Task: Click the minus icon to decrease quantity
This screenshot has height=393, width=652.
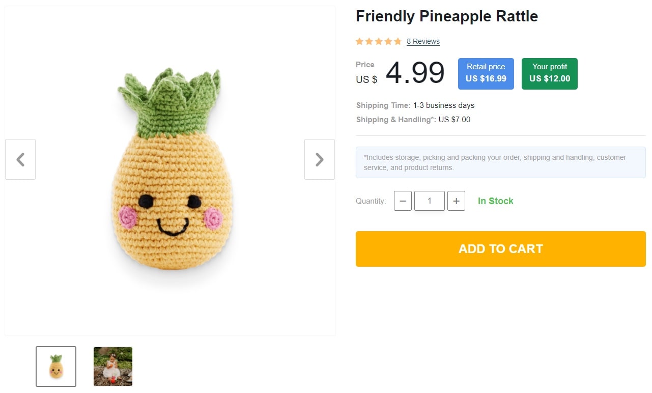Action: pyautogui.click(x=403, y=201)
